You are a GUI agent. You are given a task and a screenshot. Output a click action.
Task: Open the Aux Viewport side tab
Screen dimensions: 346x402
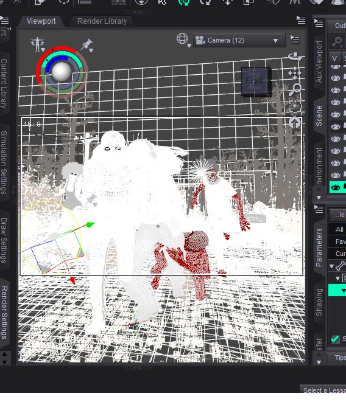319,61
